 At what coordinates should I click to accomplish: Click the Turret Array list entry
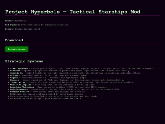tap(72, 82)
